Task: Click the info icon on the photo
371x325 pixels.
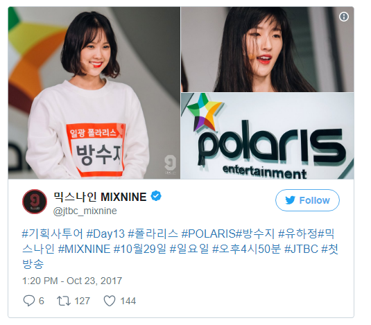Action: pos(344,17)
